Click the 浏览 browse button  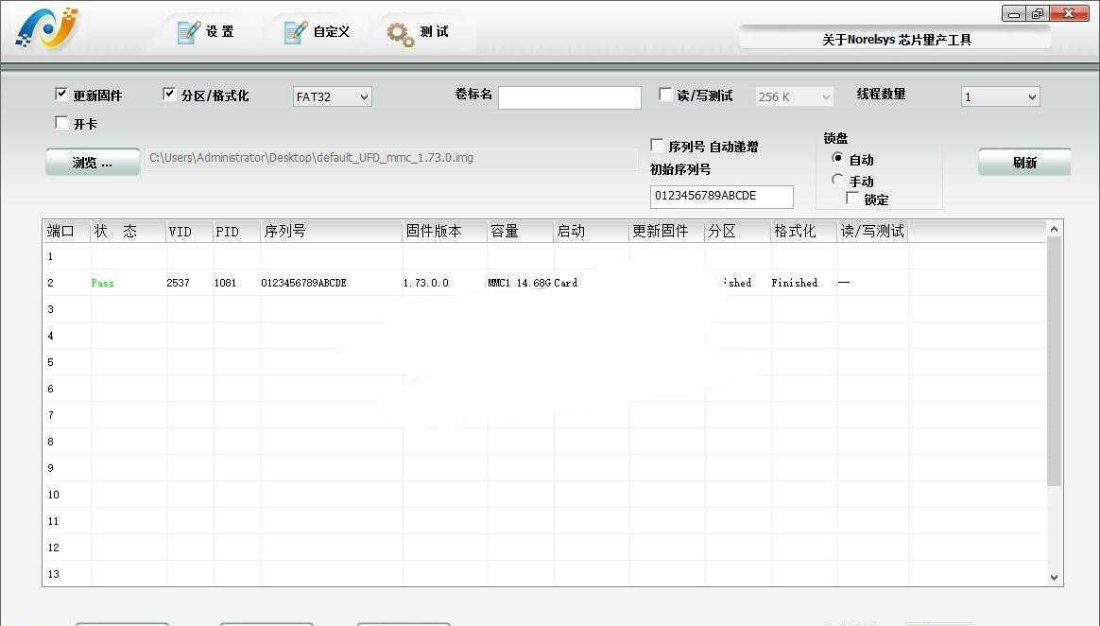click(x=93, y=163)
